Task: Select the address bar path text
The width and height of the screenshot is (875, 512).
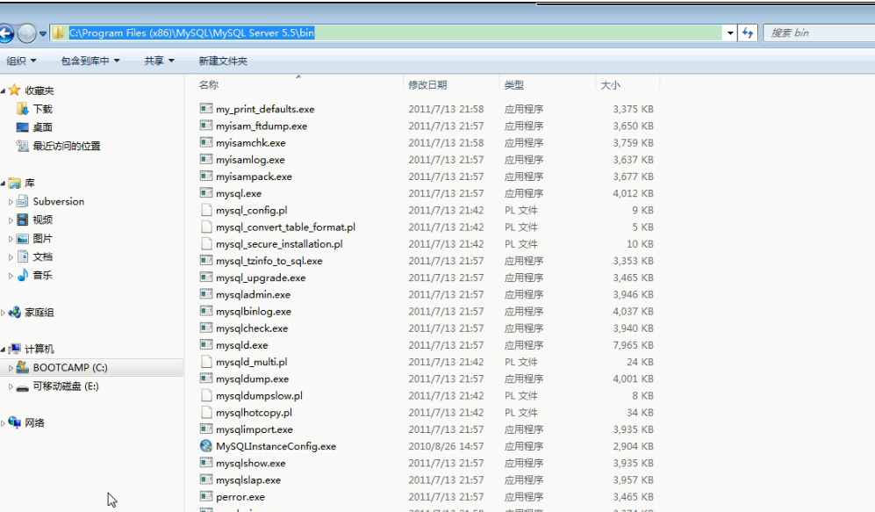Action: pyautogui.click(x=191, y=33)
